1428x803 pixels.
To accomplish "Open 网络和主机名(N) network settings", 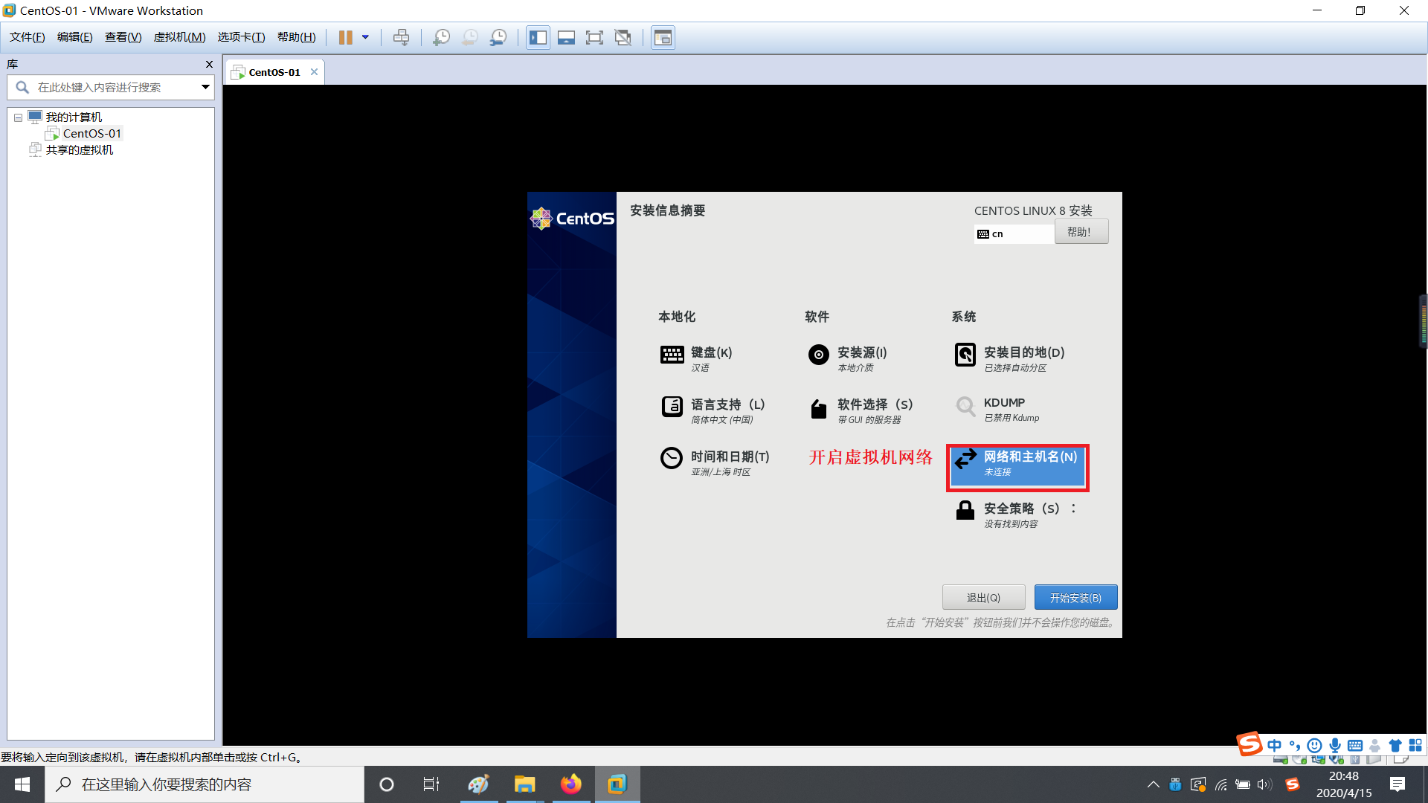I will pos(1017,466).
